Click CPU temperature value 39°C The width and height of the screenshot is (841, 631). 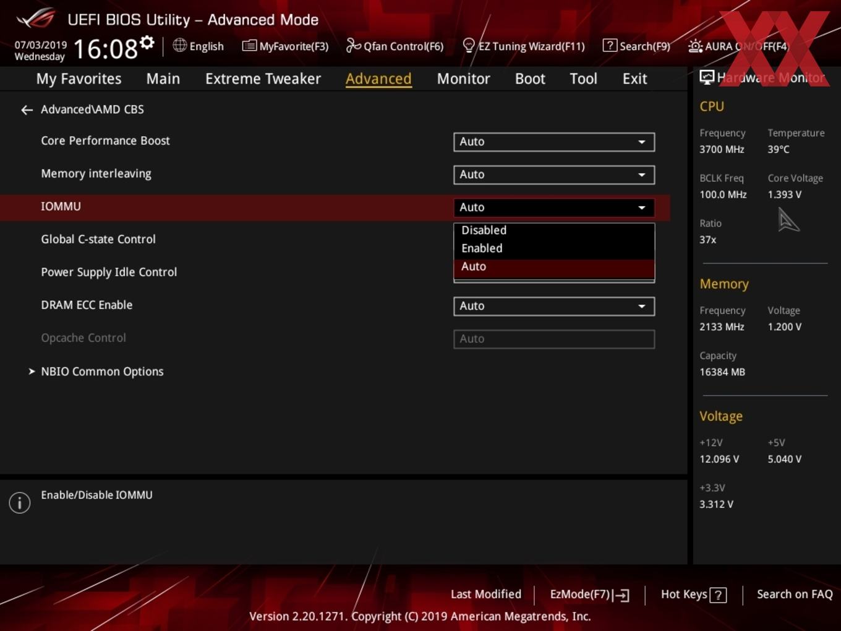point(779,150)
